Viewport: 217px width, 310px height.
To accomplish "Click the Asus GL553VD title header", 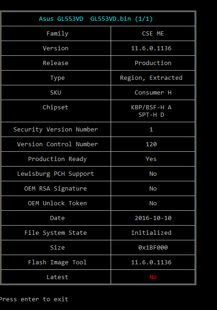I will pos(96,19).
